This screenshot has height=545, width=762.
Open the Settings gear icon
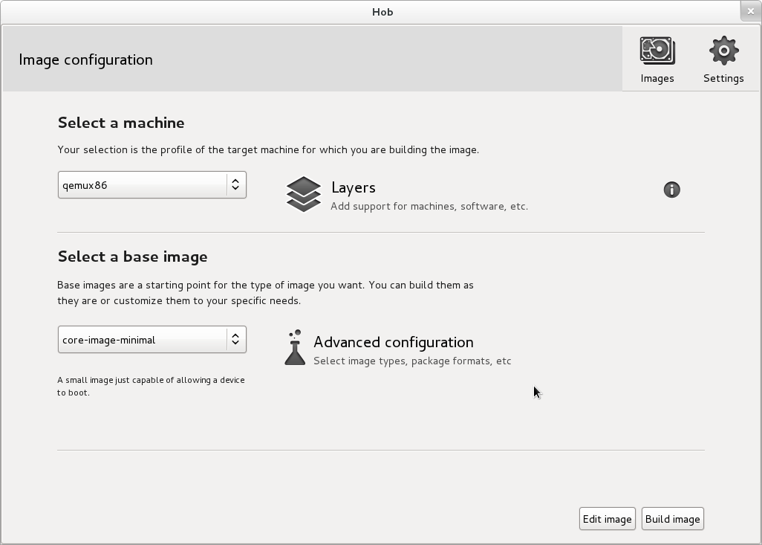pyautogui.click(x=723, y=51)
